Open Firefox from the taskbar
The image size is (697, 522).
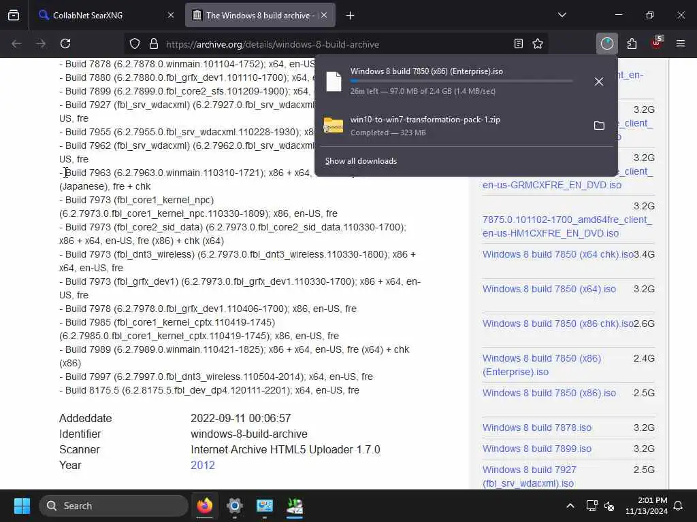pyautogui.click(x=204, y=506)
